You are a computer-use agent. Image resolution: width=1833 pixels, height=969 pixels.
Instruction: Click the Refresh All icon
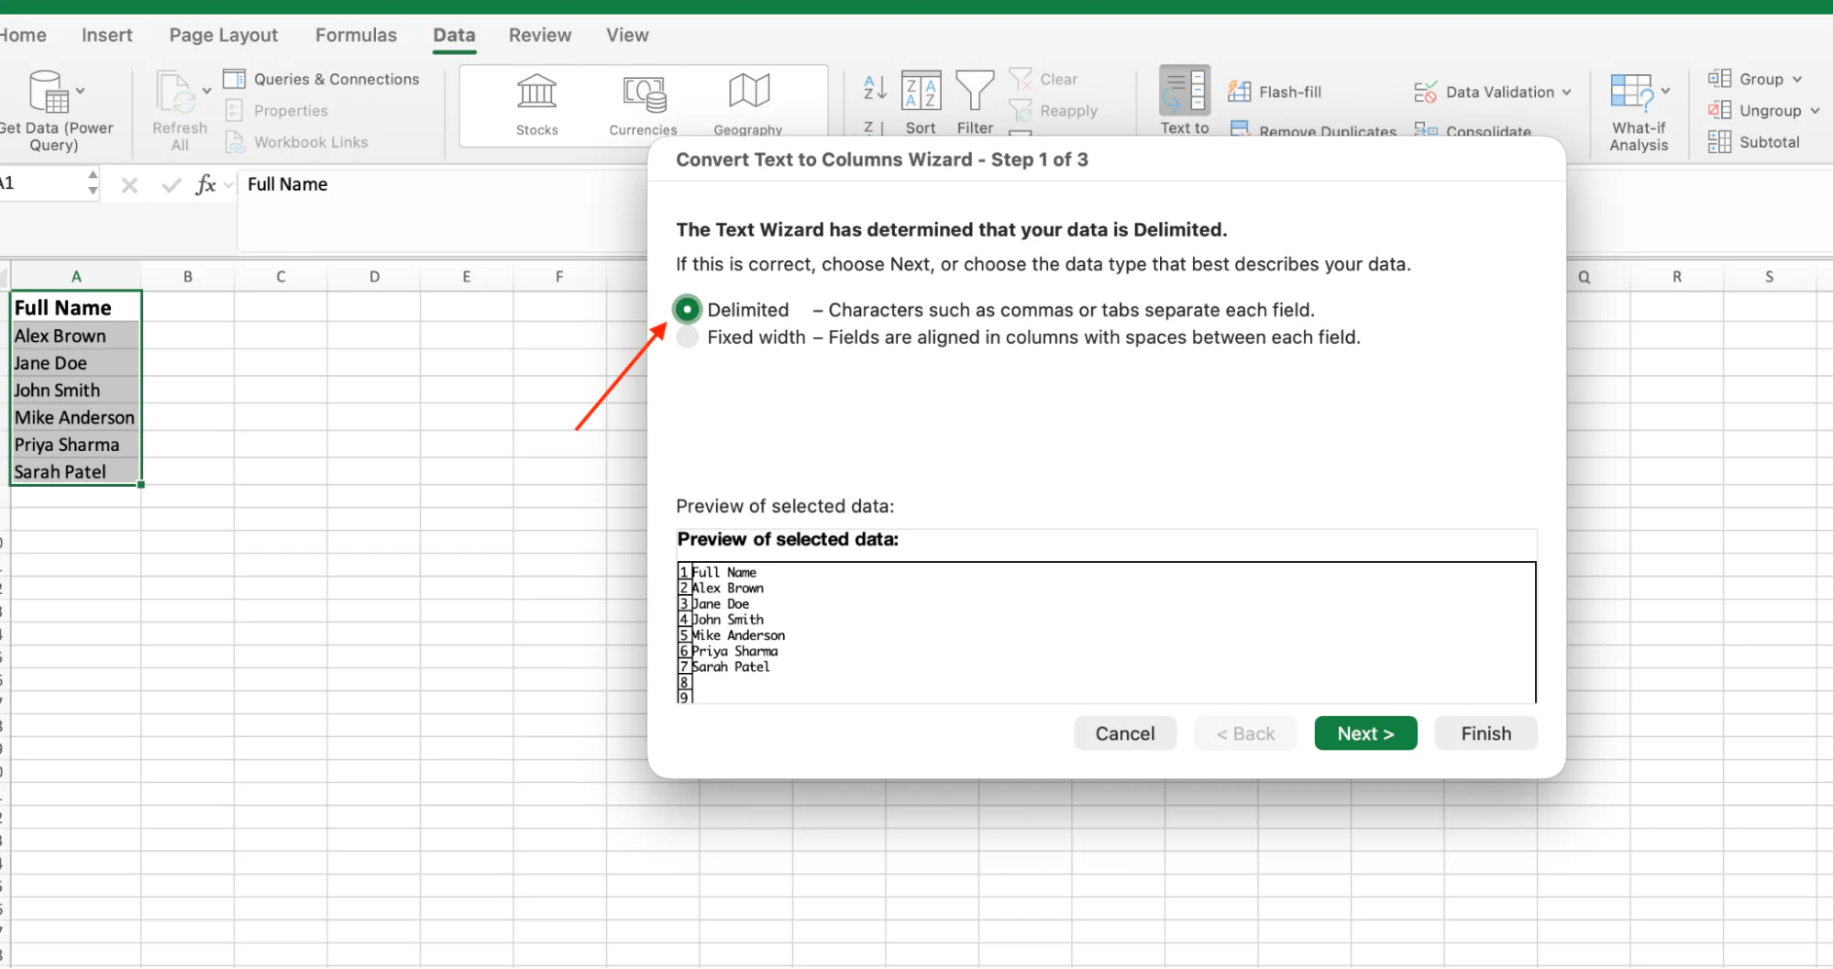175,93
